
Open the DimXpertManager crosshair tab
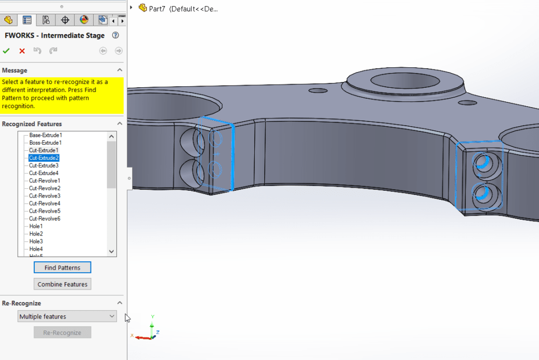(65, 20)
